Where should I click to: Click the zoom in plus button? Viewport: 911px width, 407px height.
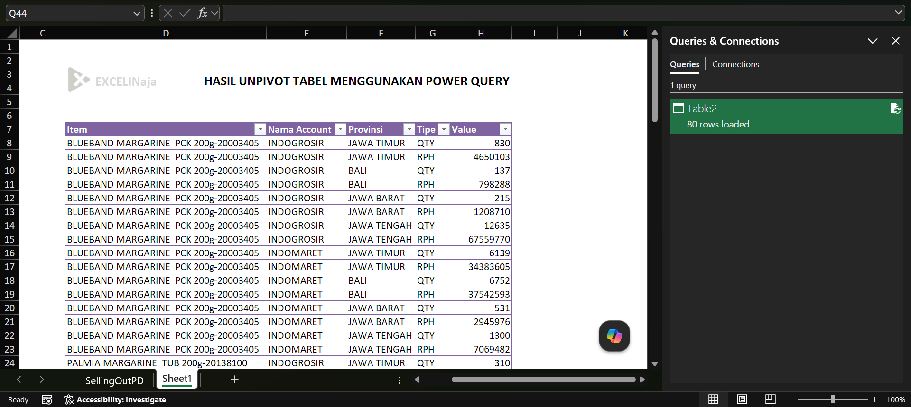pos(875,399)
